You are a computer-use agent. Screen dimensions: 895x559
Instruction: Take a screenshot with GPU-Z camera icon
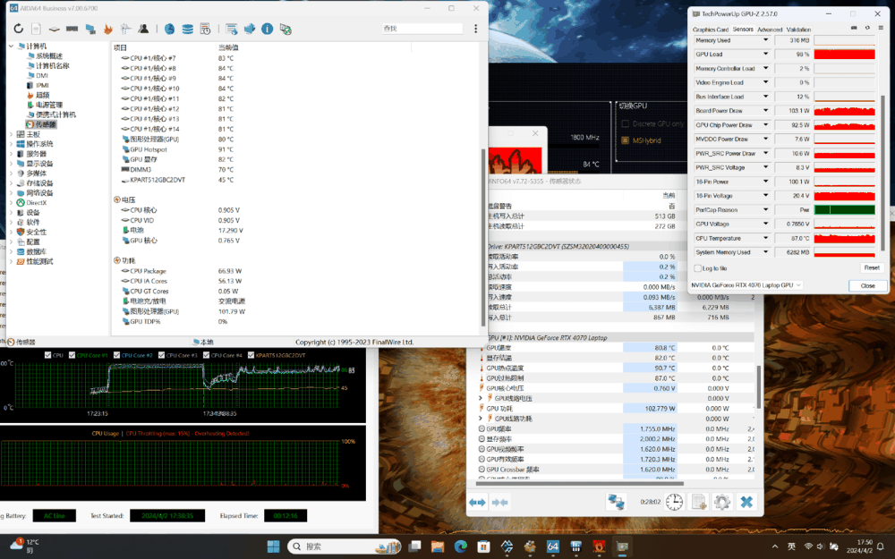coord(854,28)
